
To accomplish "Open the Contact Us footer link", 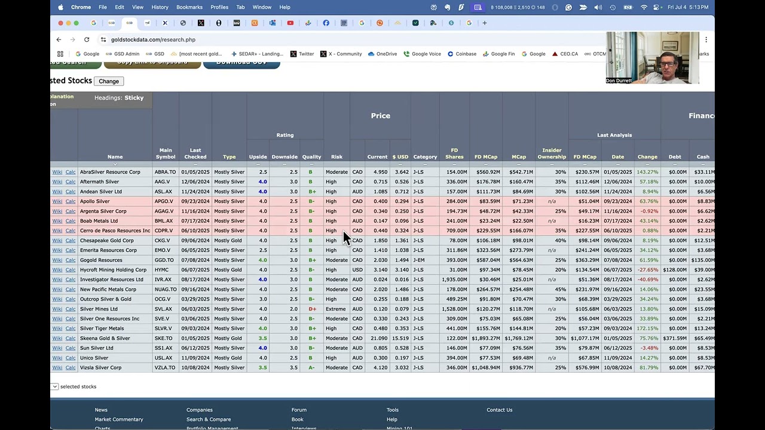I will (x=500, y=410).
